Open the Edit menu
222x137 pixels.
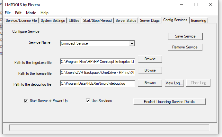(x=18, y=13)
